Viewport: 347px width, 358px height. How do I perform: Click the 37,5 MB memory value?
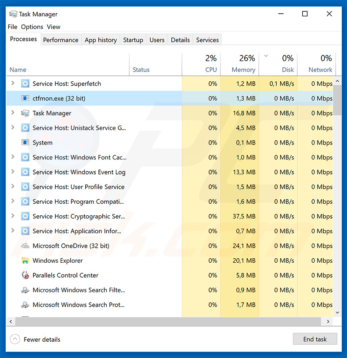[x=244, y=216]
